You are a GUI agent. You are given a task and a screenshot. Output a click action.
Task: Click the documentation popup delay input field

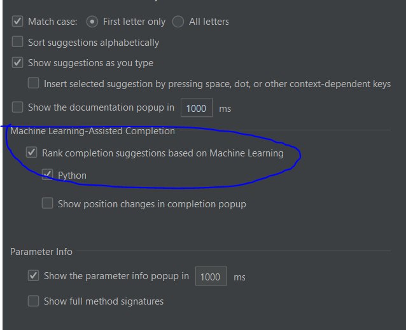tap(196, 108)
